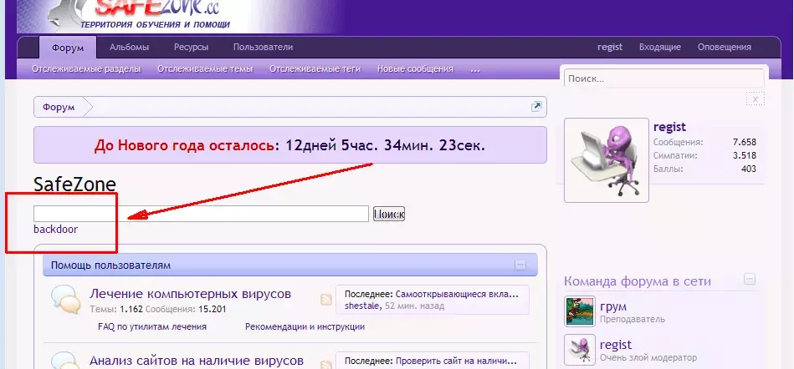Focus the search field under SafeZone heading
Screen dimensions: 794x369
[201, 214]
